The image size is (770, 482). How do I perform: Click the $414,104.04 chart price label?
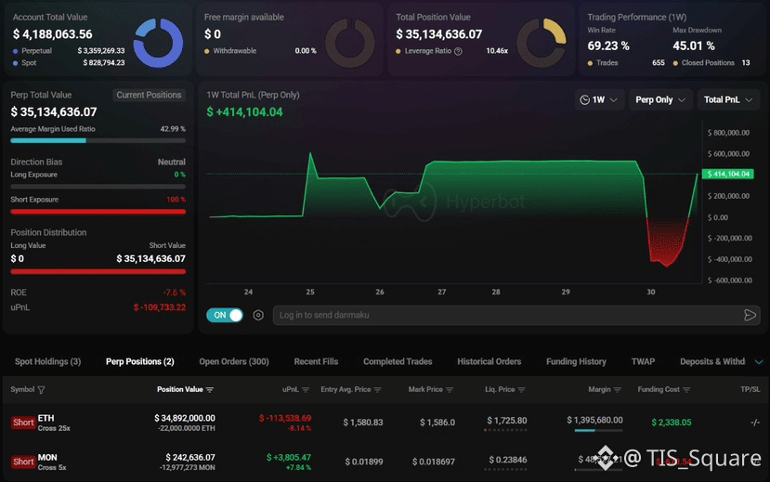pos(728,175)
